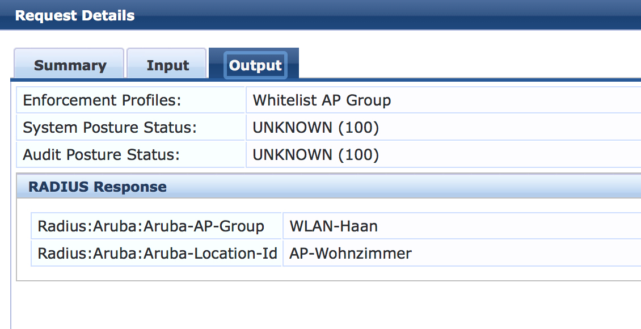
Task: Click empty cell space right of Whitelist AP Group
Action: coord(511,100)
